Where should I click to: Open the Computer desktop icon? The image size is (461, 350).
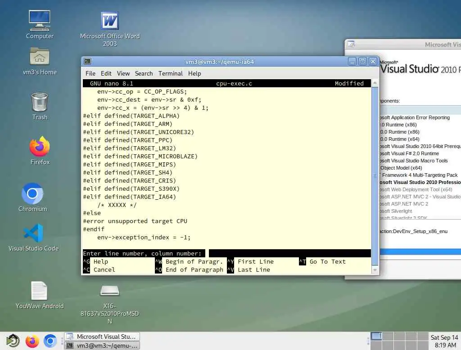click(x=40, y=25)
